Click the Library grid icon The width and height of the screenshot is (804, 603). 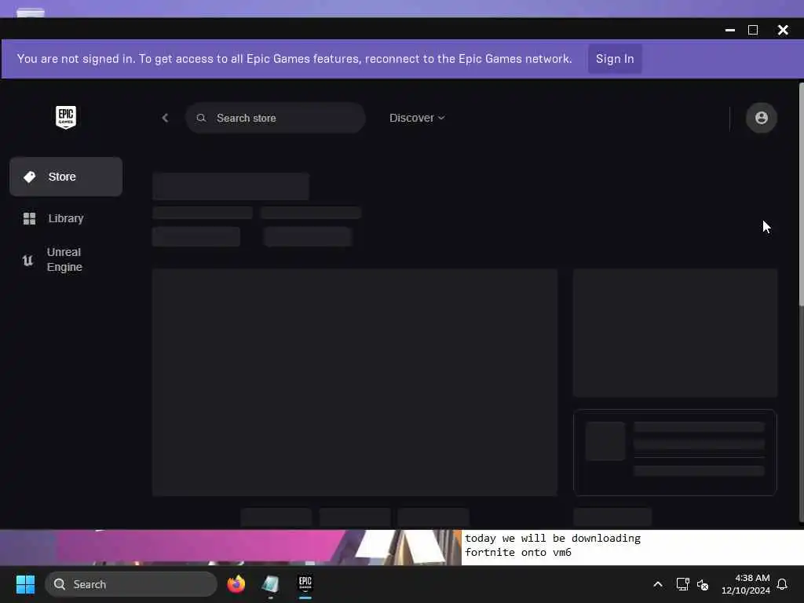point(30,219)
